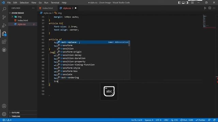This screenshot has width=218, height=122.
Task: Click CRLF end of line setting
Action: click(166, 120)
